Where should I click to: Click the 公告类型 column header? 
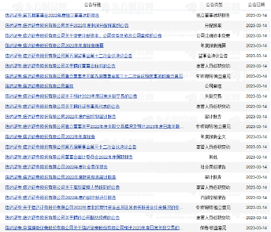point(214,4)
